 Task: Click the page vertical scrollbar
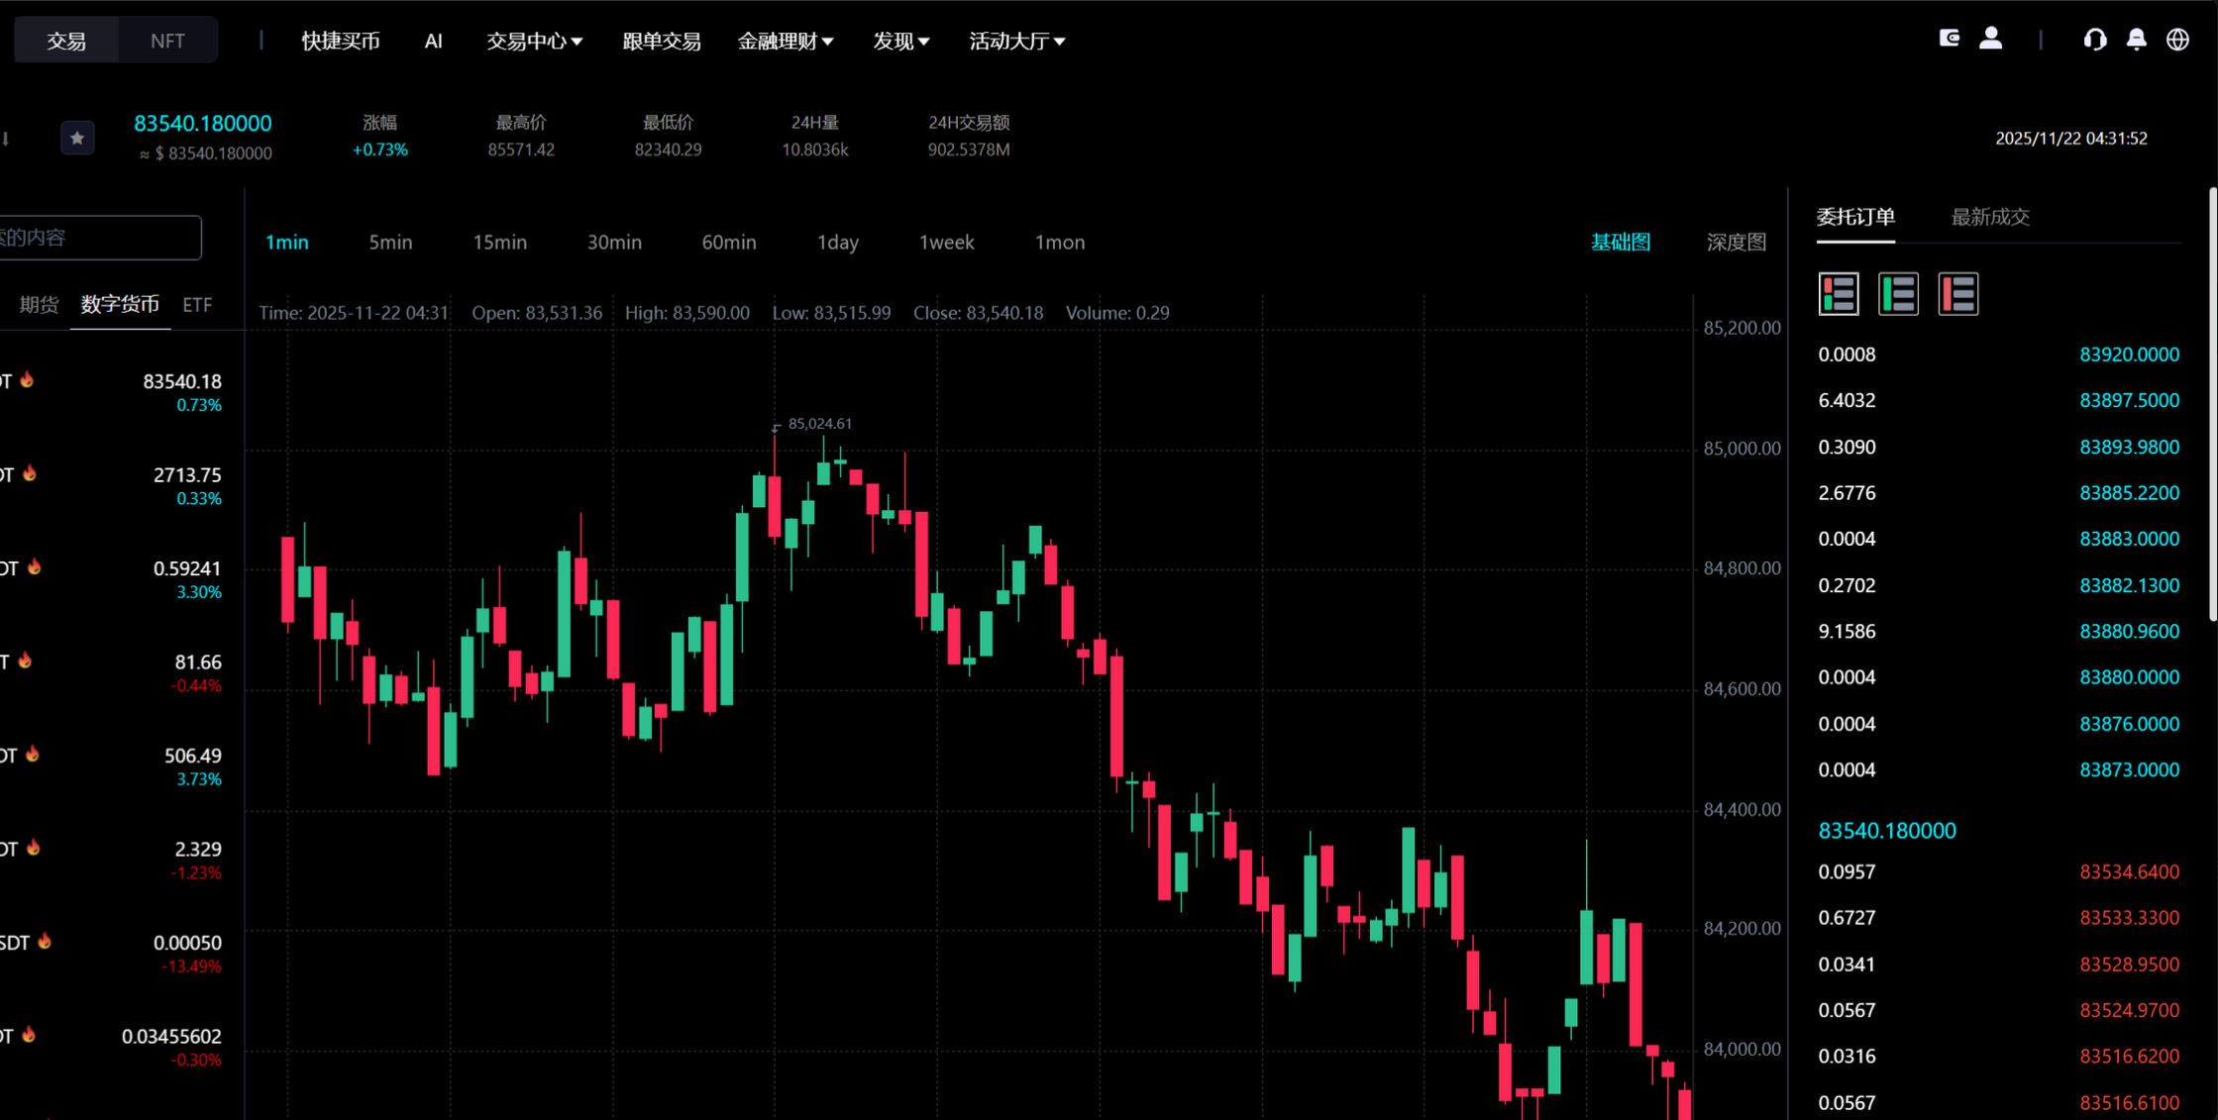(x=2212, y=406)
